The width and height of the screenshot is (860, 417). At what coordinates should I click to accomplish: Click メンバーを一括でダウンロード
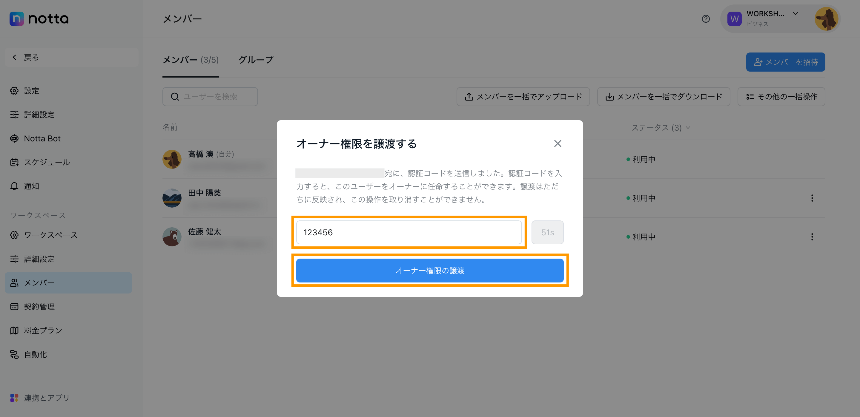click(x=664, y=97)
